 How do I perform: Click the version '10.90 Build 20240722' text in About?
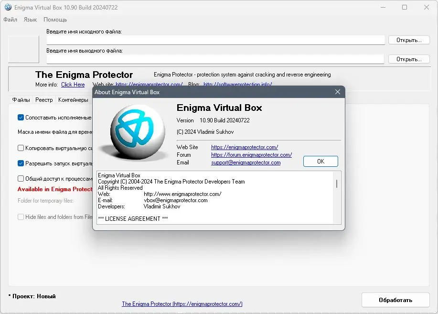224,120
